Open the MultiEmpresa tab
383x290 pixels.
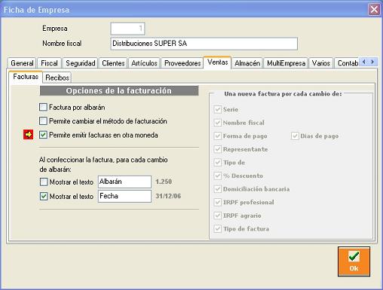(x=286, y=63)
